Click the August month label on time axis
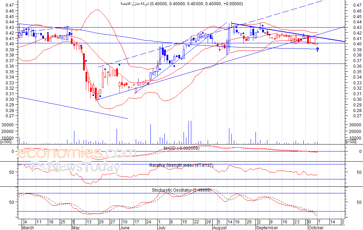Viewport: 363px width, 230px height. [220, 228]
